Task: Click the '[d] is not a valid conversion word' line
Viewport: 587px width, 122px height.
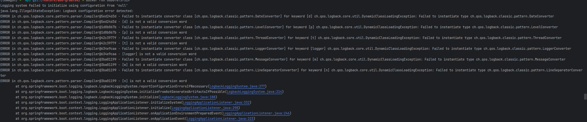Action: click(94, 22)
